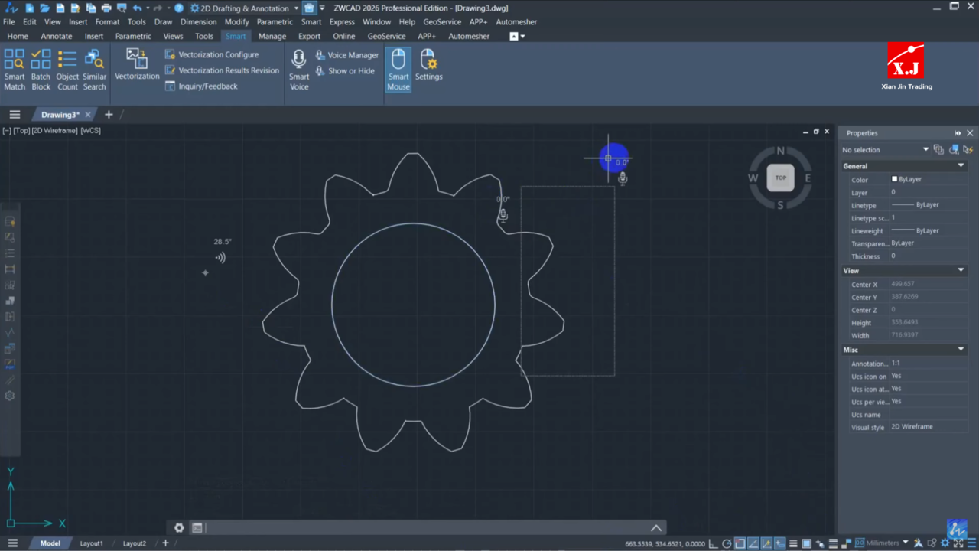Image resolution: width=979 pixels, height=551 pixels.
Task: Click the ByLayer Color property swatch
Action: [895, 179]
